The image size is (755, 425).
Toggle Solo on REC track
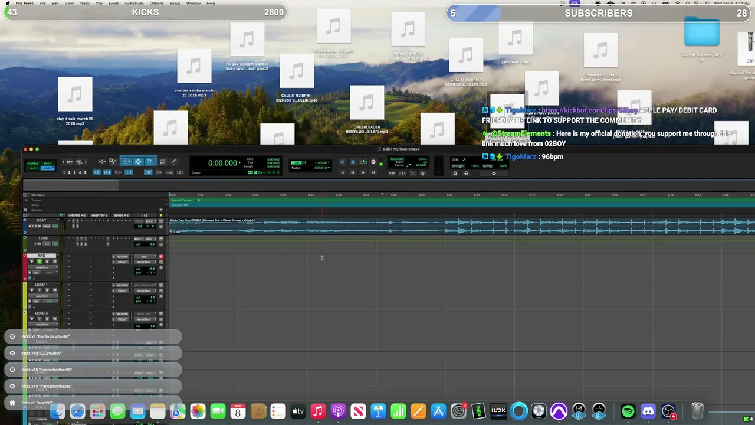click(47, 261)
